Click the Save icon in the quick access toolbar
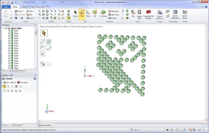 (12, 2)
